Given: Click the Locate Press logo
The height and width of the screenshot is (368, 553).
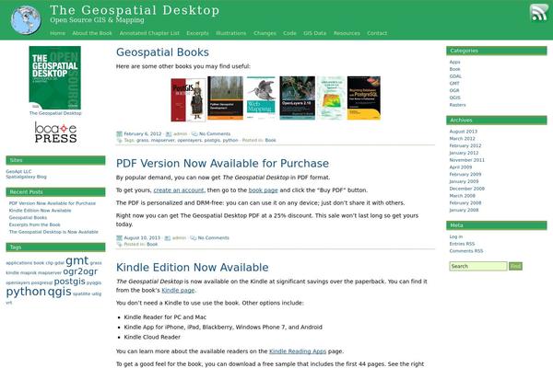Looking at the screenshot, I should pos(55,132).
